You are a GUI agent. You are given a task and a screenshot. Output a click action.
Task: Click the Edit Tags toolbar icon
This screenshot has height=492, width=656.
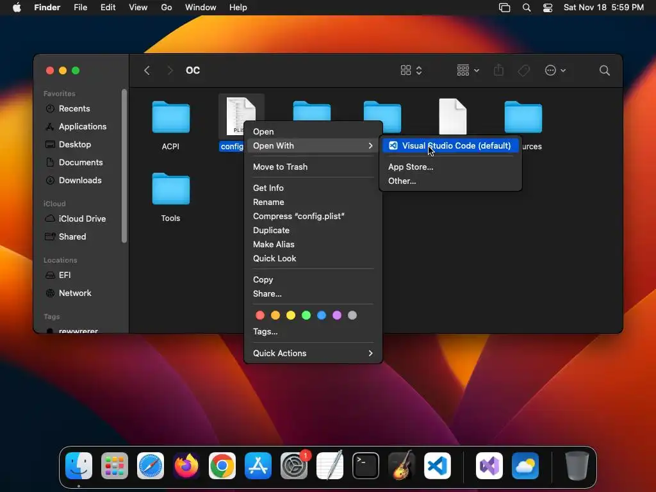pyautogui.click(x=523, y=70)
